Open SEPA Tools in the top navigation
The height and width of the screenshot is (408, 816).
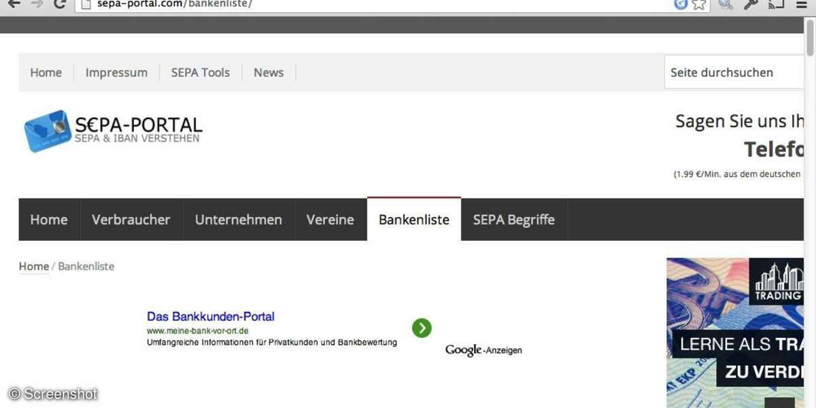[x=201, y=73]
